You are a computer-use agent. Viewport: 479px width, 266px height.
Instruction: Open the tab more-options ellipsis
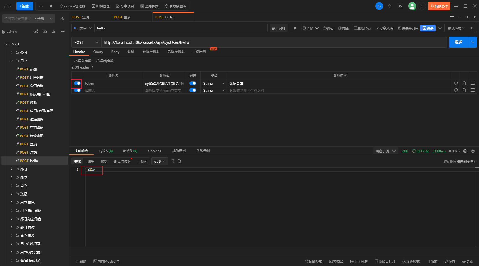(460, 17)
